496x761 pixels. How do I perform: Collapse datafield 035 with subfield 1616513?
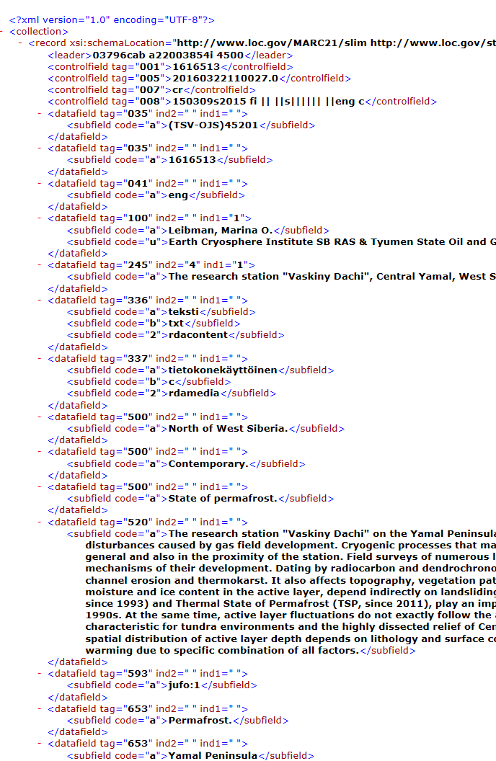point(40,148)
